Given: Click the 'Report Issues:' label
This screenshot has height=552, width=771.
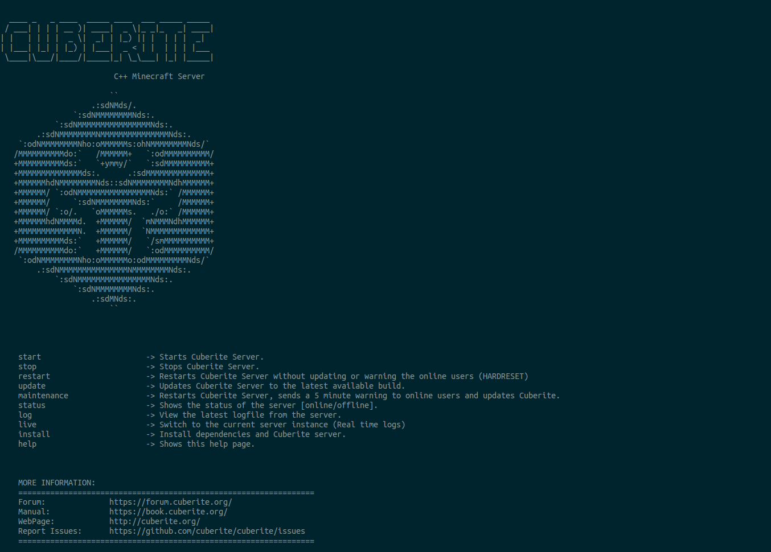Looking at the screenshot, I should click(x=50, y=531).
